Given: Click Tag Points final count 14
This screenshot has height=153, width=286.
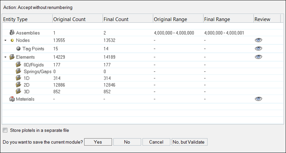Looking at the screenshot, I should point(106,48).
